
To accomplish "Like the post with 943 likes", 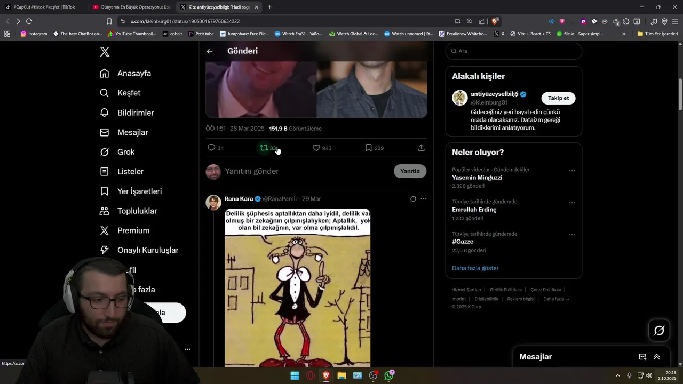I will tap(316, 148).
